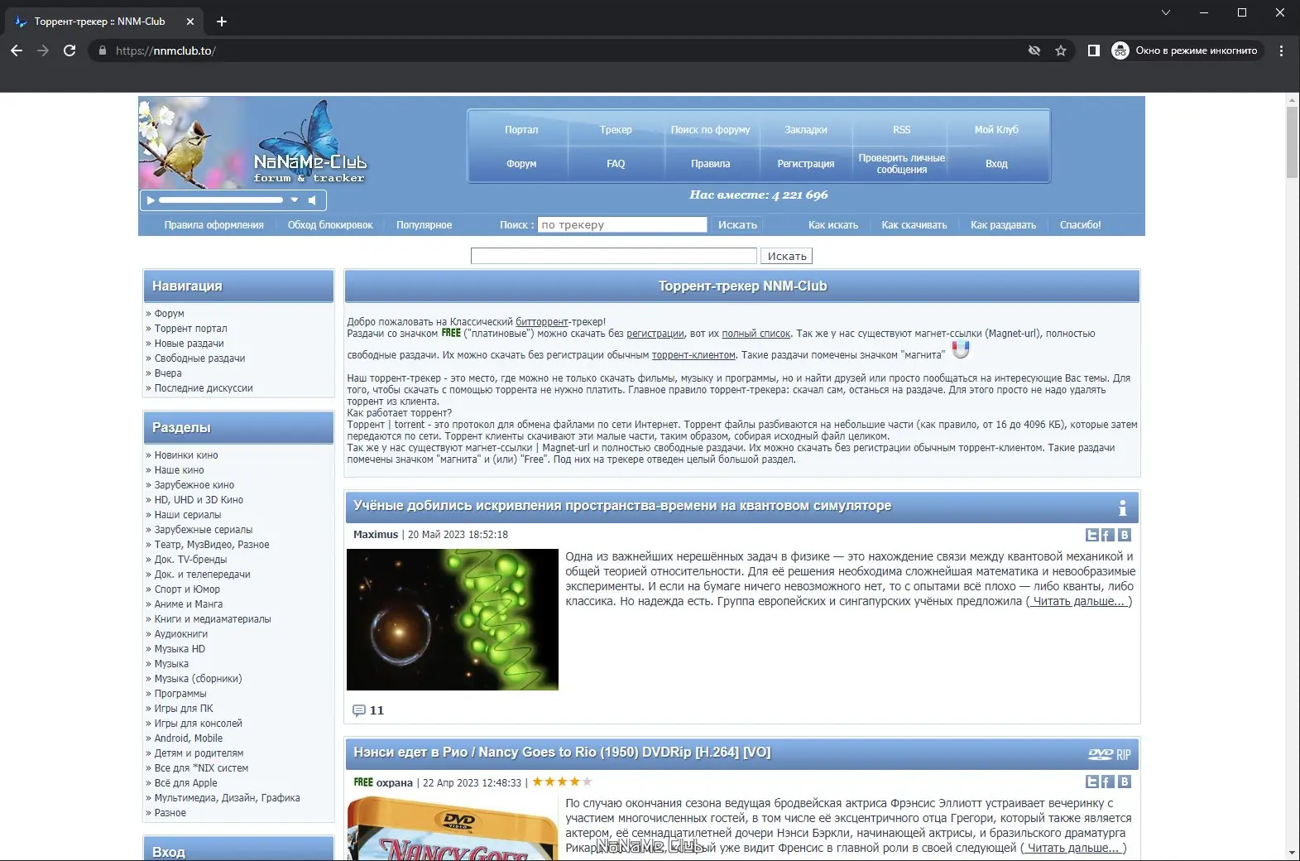
Task: Open Свободные раздачи in the navigation
Action: coord(199,358)
